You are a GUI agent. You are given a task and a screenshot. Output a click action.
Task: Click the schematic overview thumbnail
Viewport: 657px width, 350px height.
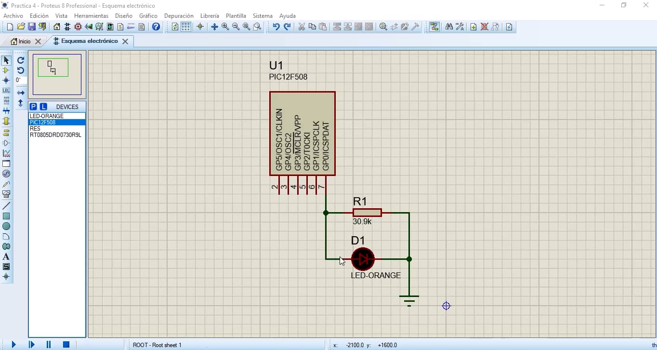(57, 74)
